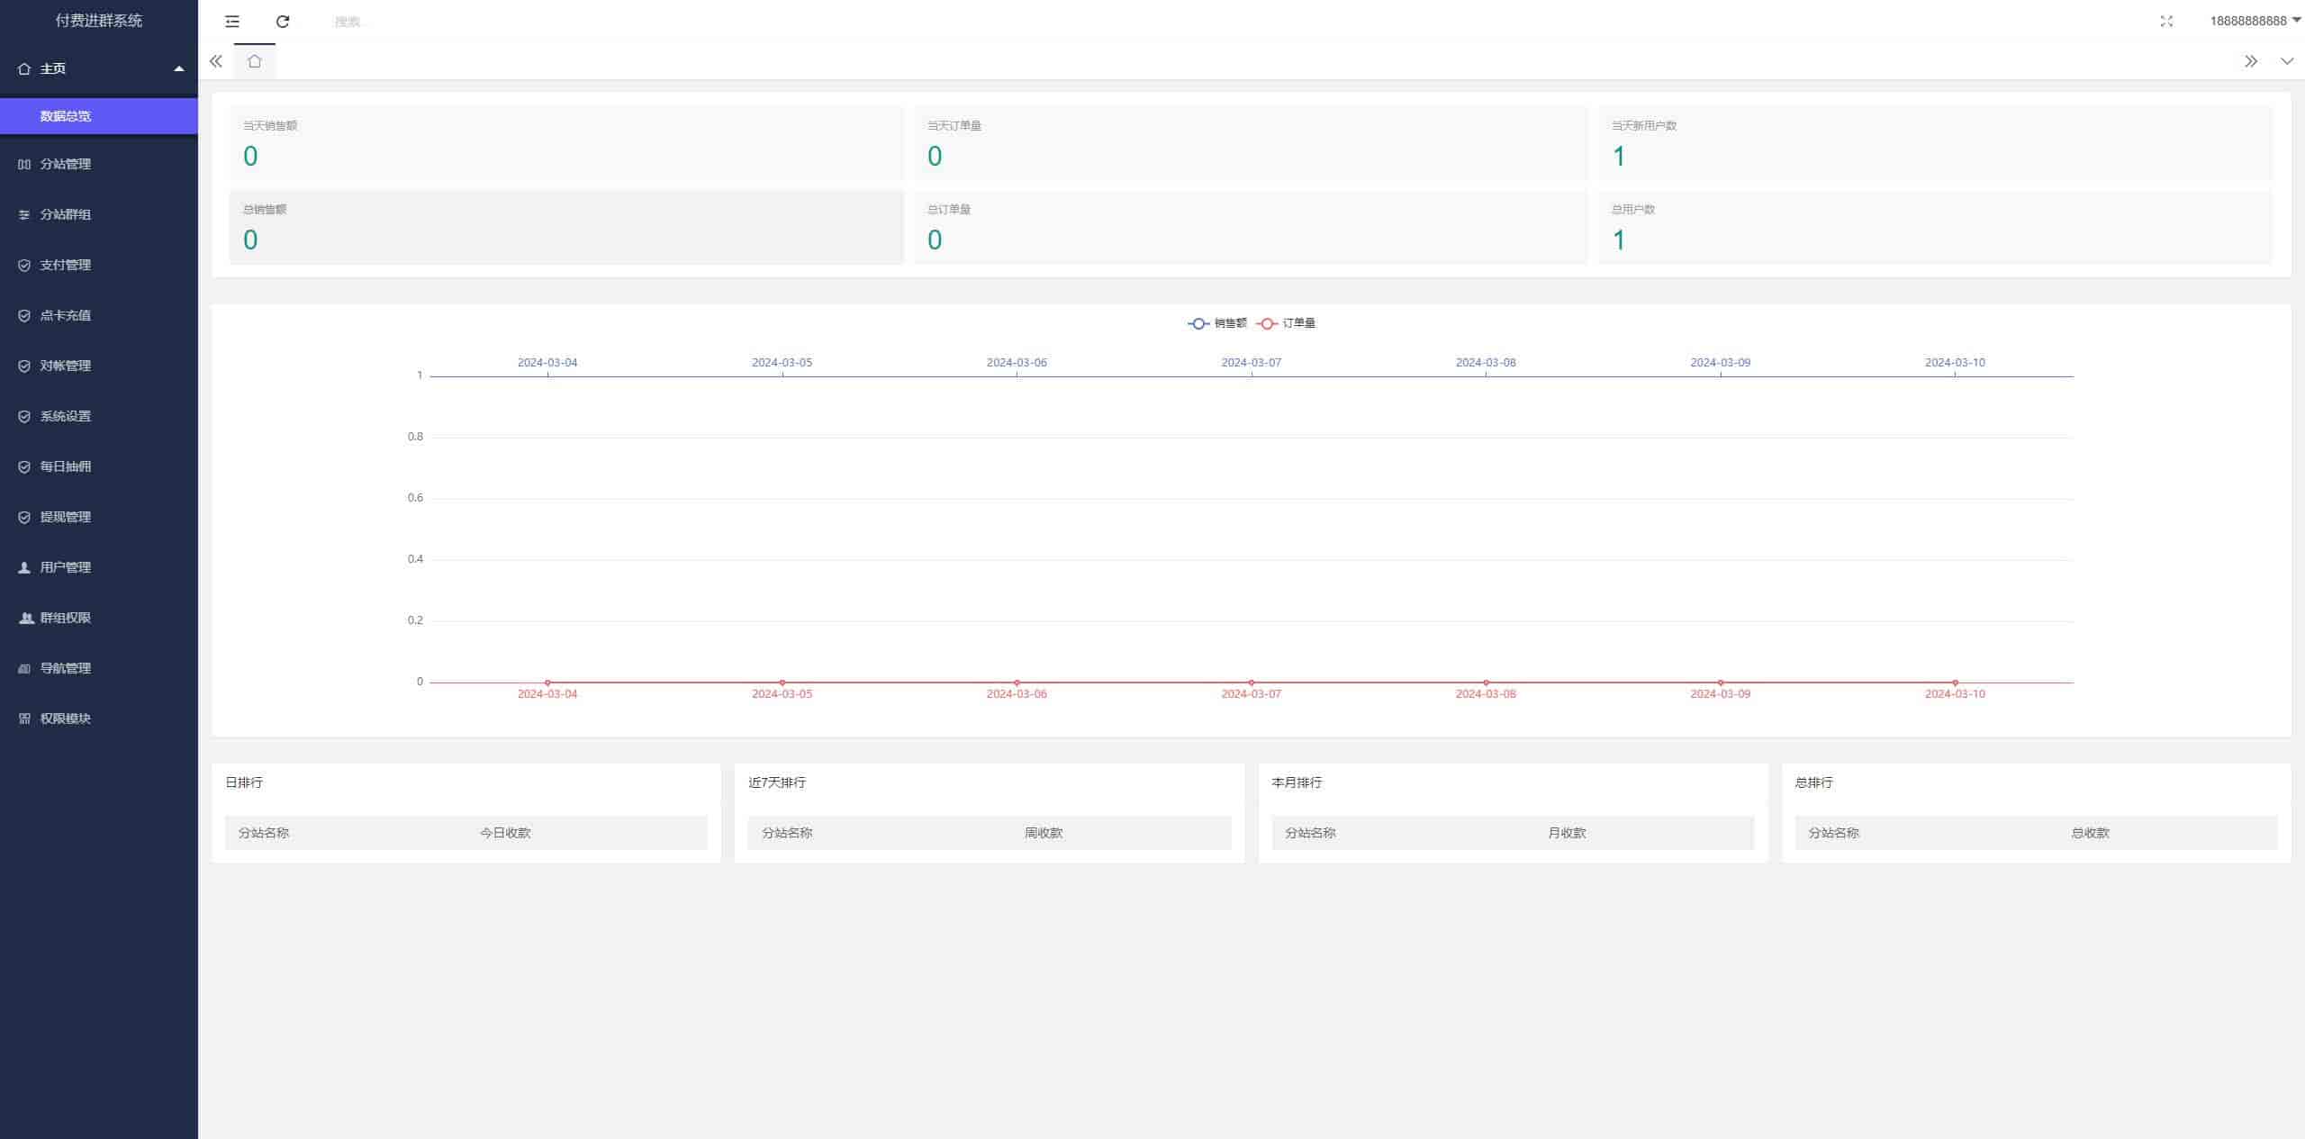Screen dimensions: 2305x1139
Task: Toggle the sidebar collapse icon
Action: click(232, 22)
